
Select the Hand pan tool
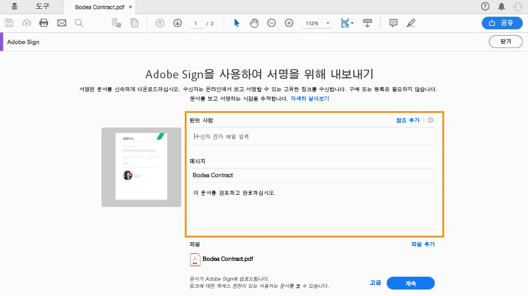(x=254, y=23)
